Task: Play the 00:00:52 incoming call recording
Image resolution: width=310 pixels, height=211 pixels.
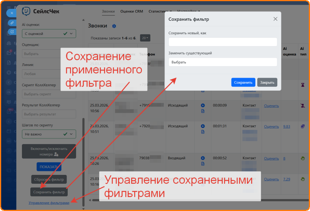Action: [203, 158]
